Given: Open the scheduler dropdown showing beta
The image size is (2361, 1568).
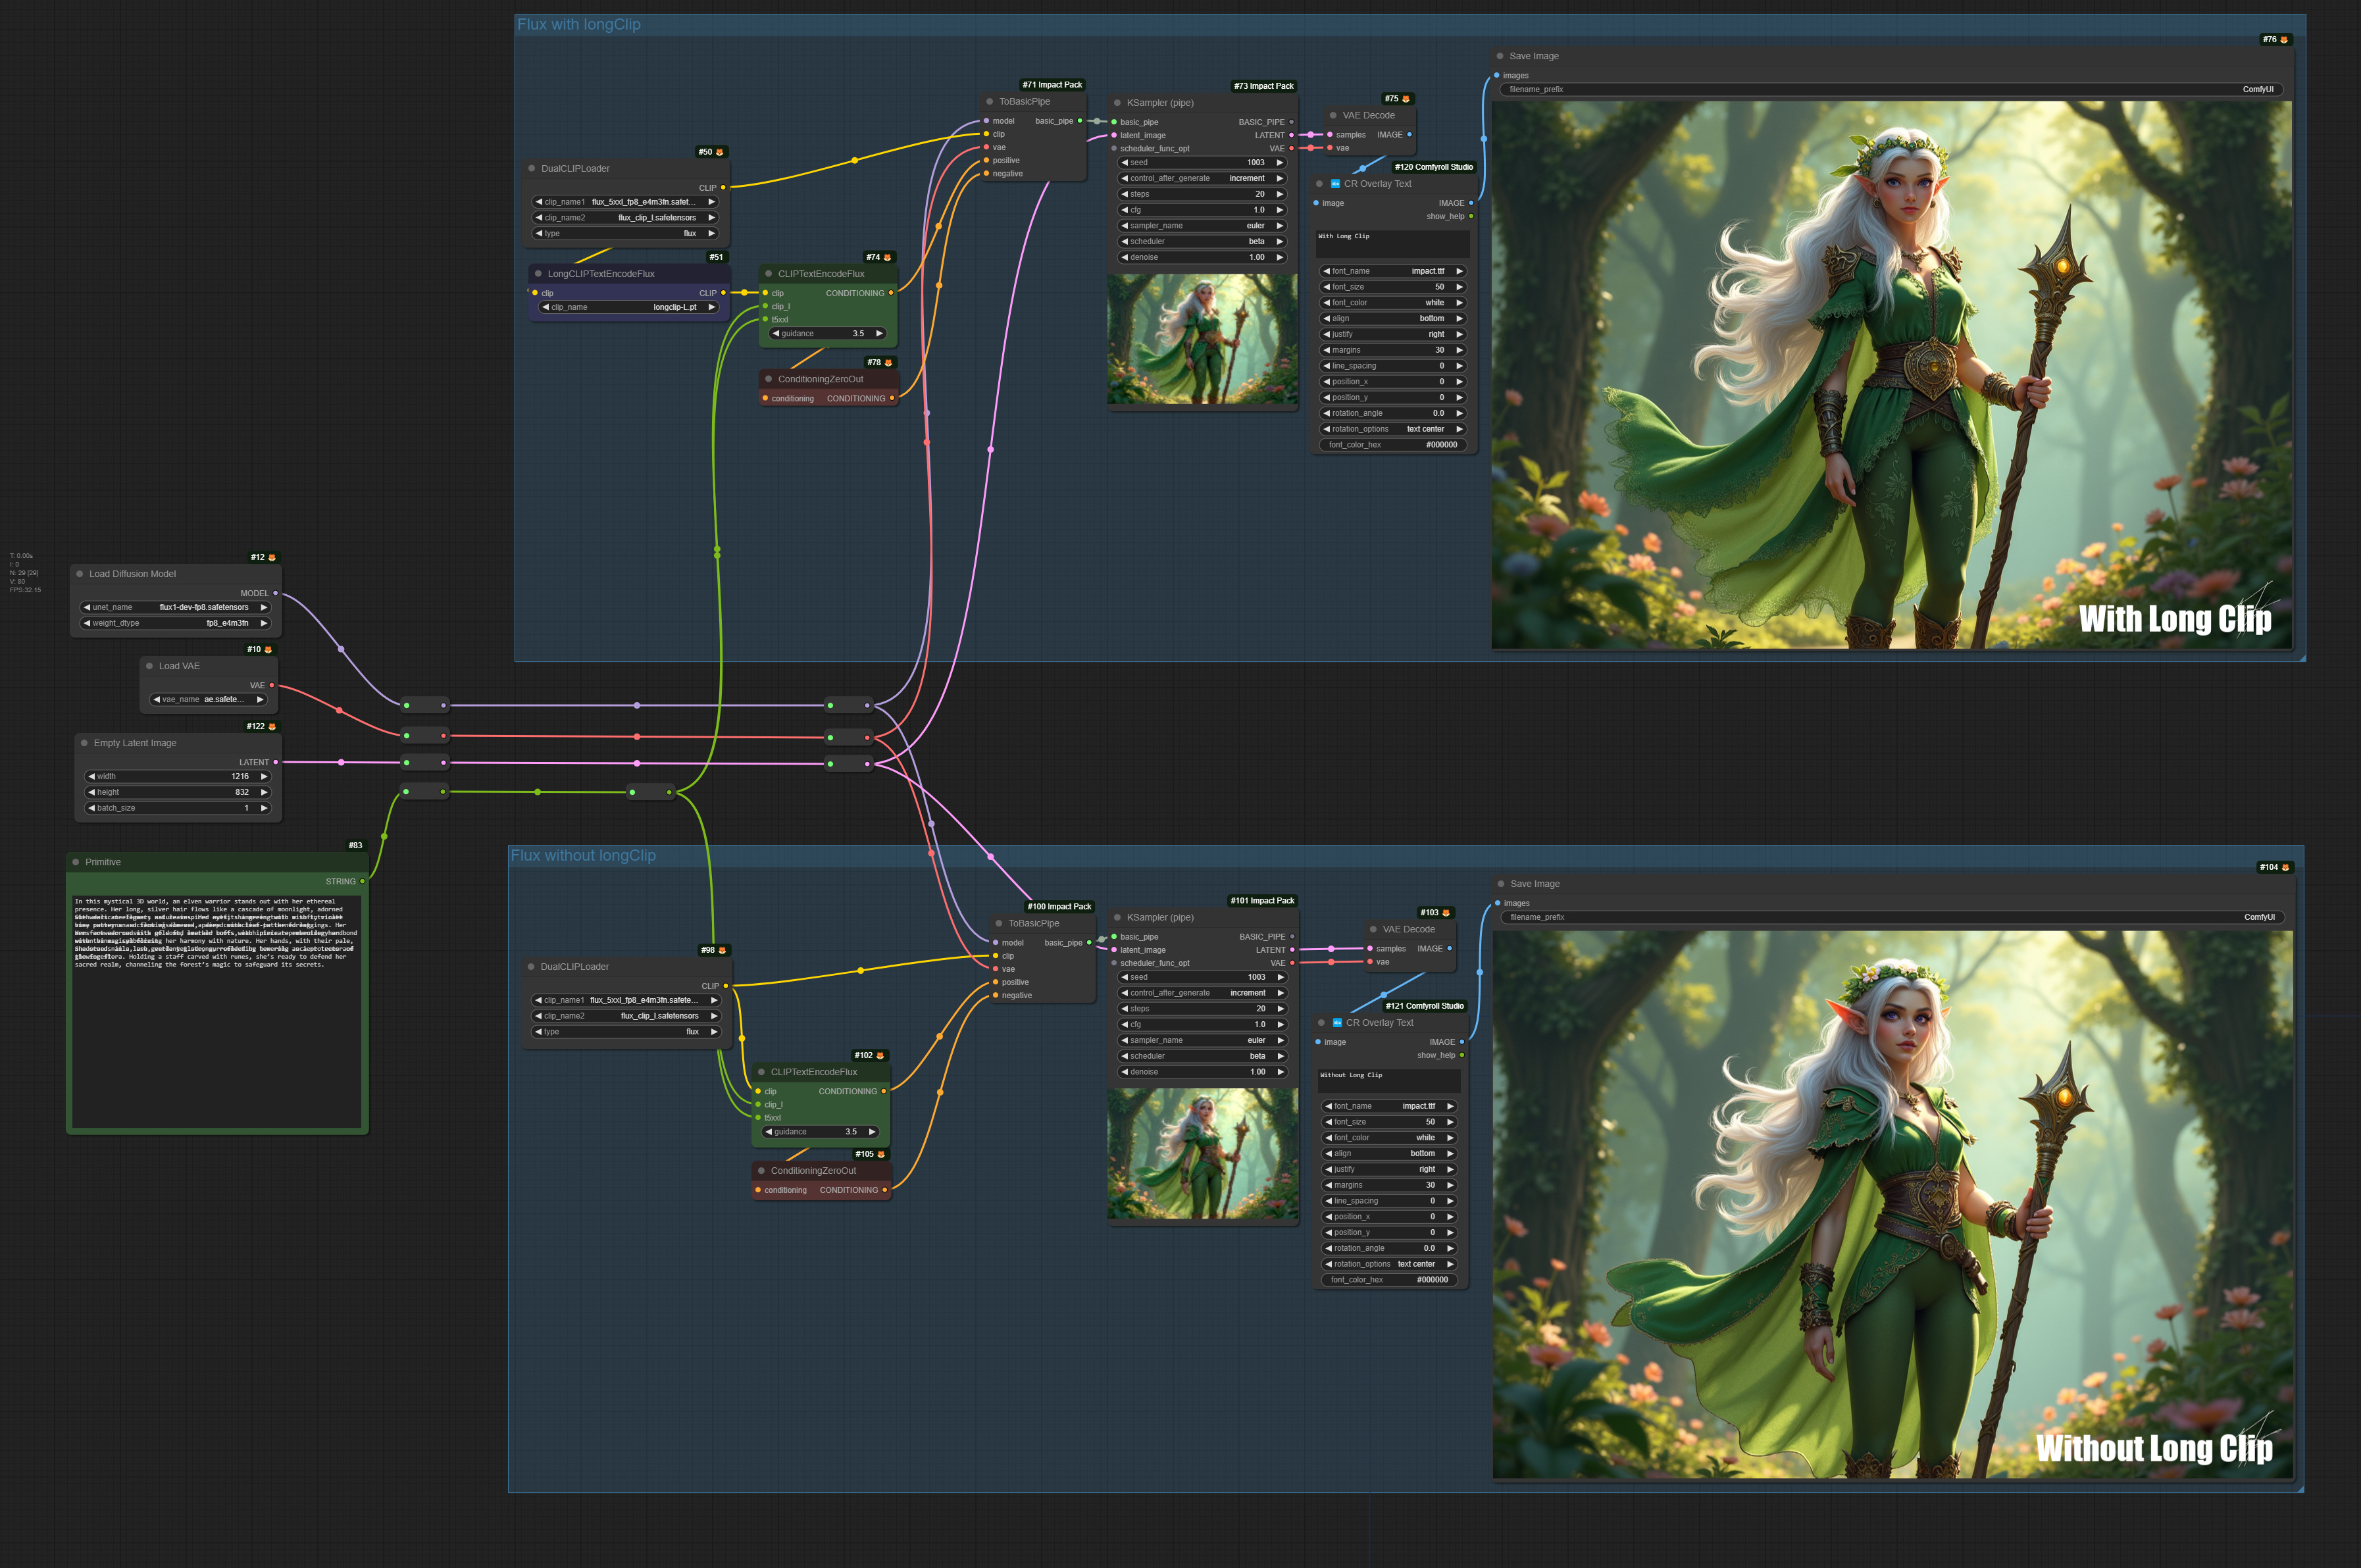Looking at the screenshot, I should (x=1200, y=241).
